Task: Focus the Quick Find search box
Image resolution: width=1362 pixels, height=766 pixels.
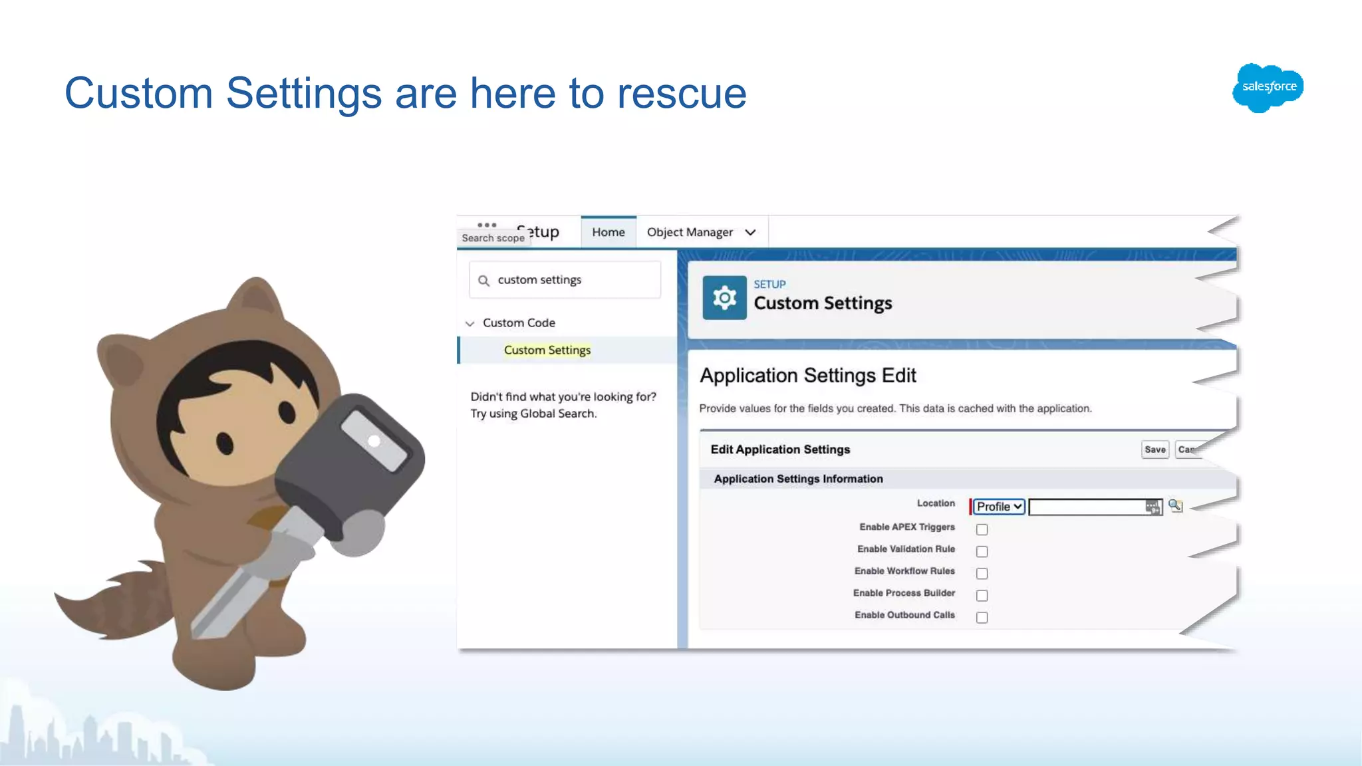Action: point(565,280)
